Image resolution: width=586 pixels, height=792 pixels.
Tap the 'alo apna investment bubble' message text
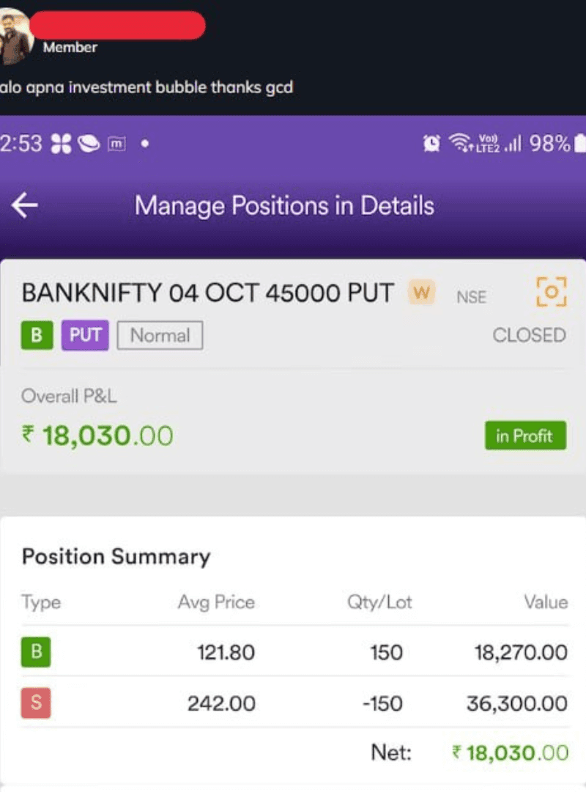click(146, 87)
